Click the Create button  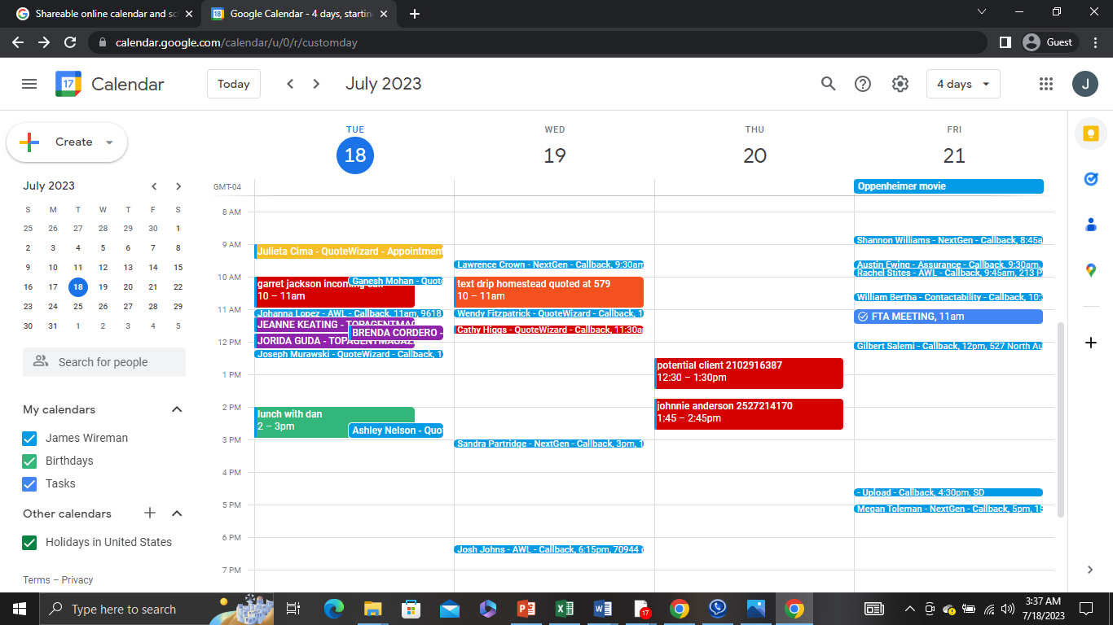(67, 142)
